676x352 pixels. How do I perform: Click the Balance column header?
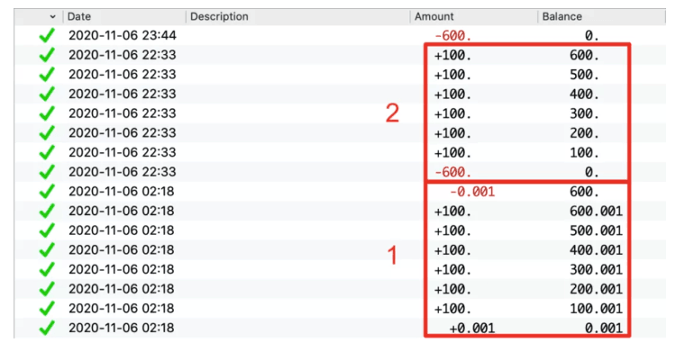coord(562,16)
